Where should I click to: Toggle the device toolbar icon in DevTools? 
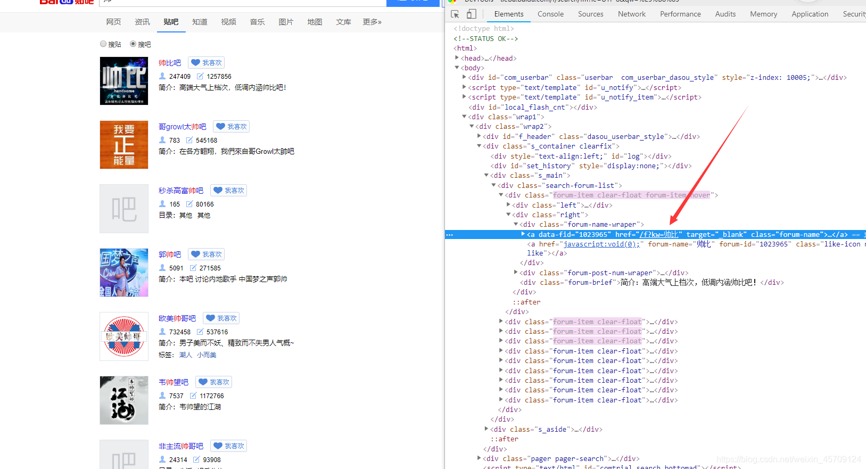point(471,14)
